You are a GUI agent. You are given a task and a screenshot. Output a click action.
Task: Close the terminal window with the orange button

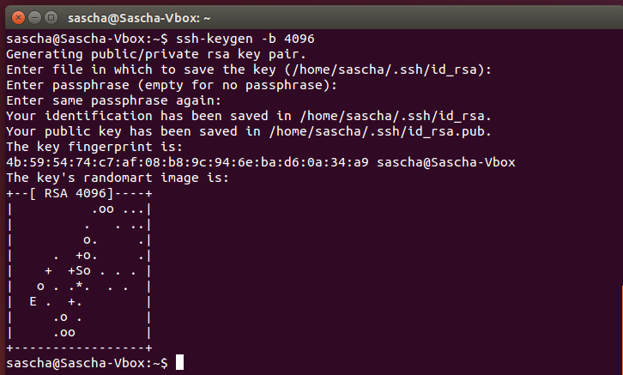[18, 17]
